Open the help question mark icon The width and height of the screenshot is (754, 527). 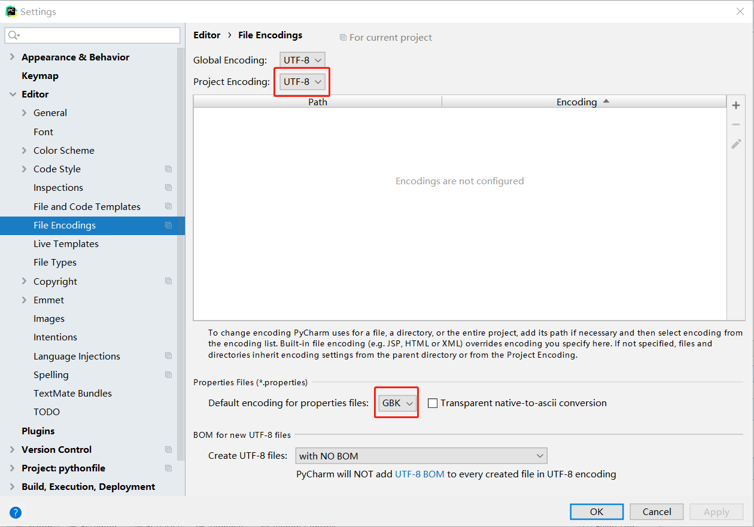[x=16, y=512]
